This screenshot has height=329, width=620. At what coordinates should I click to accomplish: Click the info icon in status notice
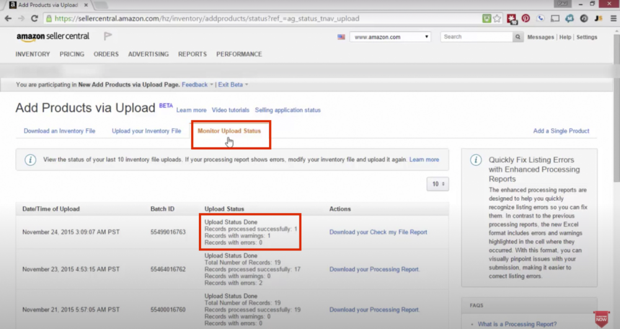pyautogui.click(x=30, y=160)
